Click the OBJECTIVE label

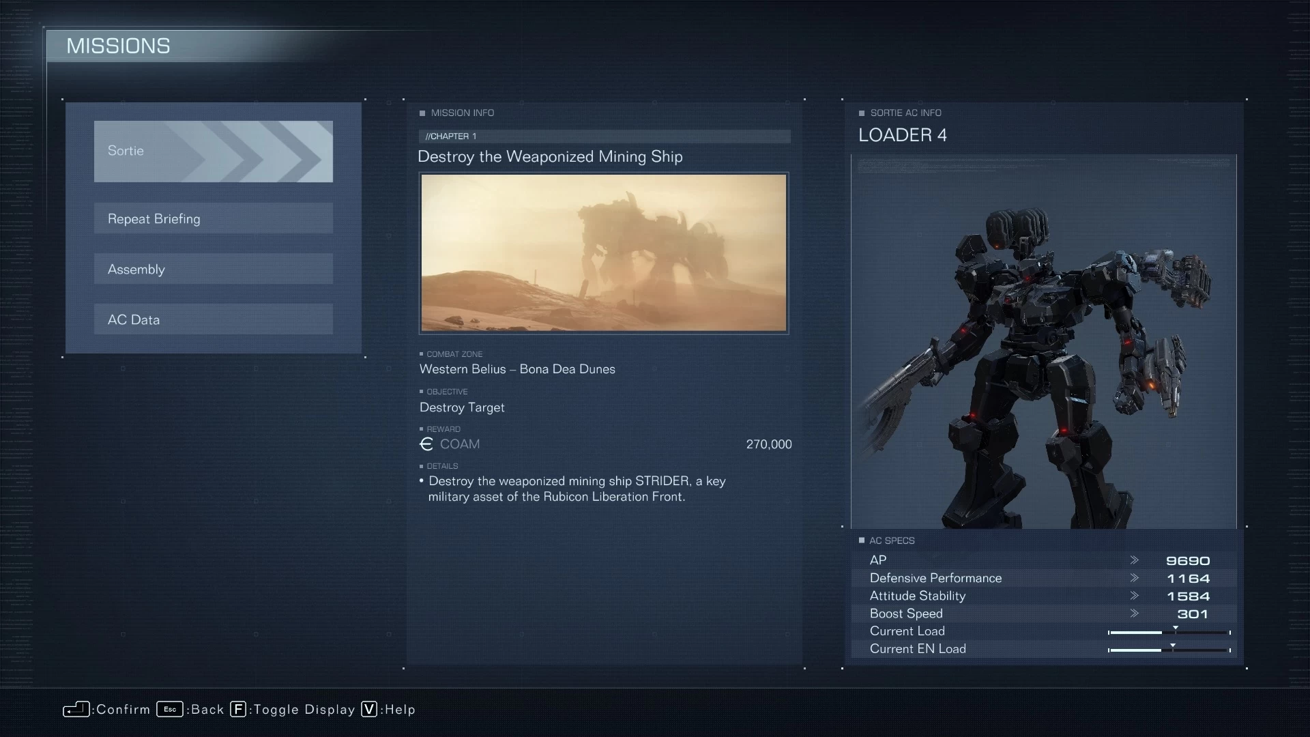(x=447, y=392)
